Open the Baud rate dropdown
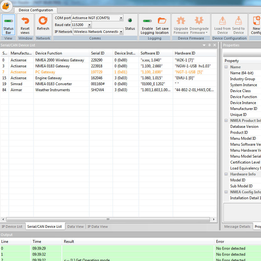261x261 pixels. pos(89,25)
